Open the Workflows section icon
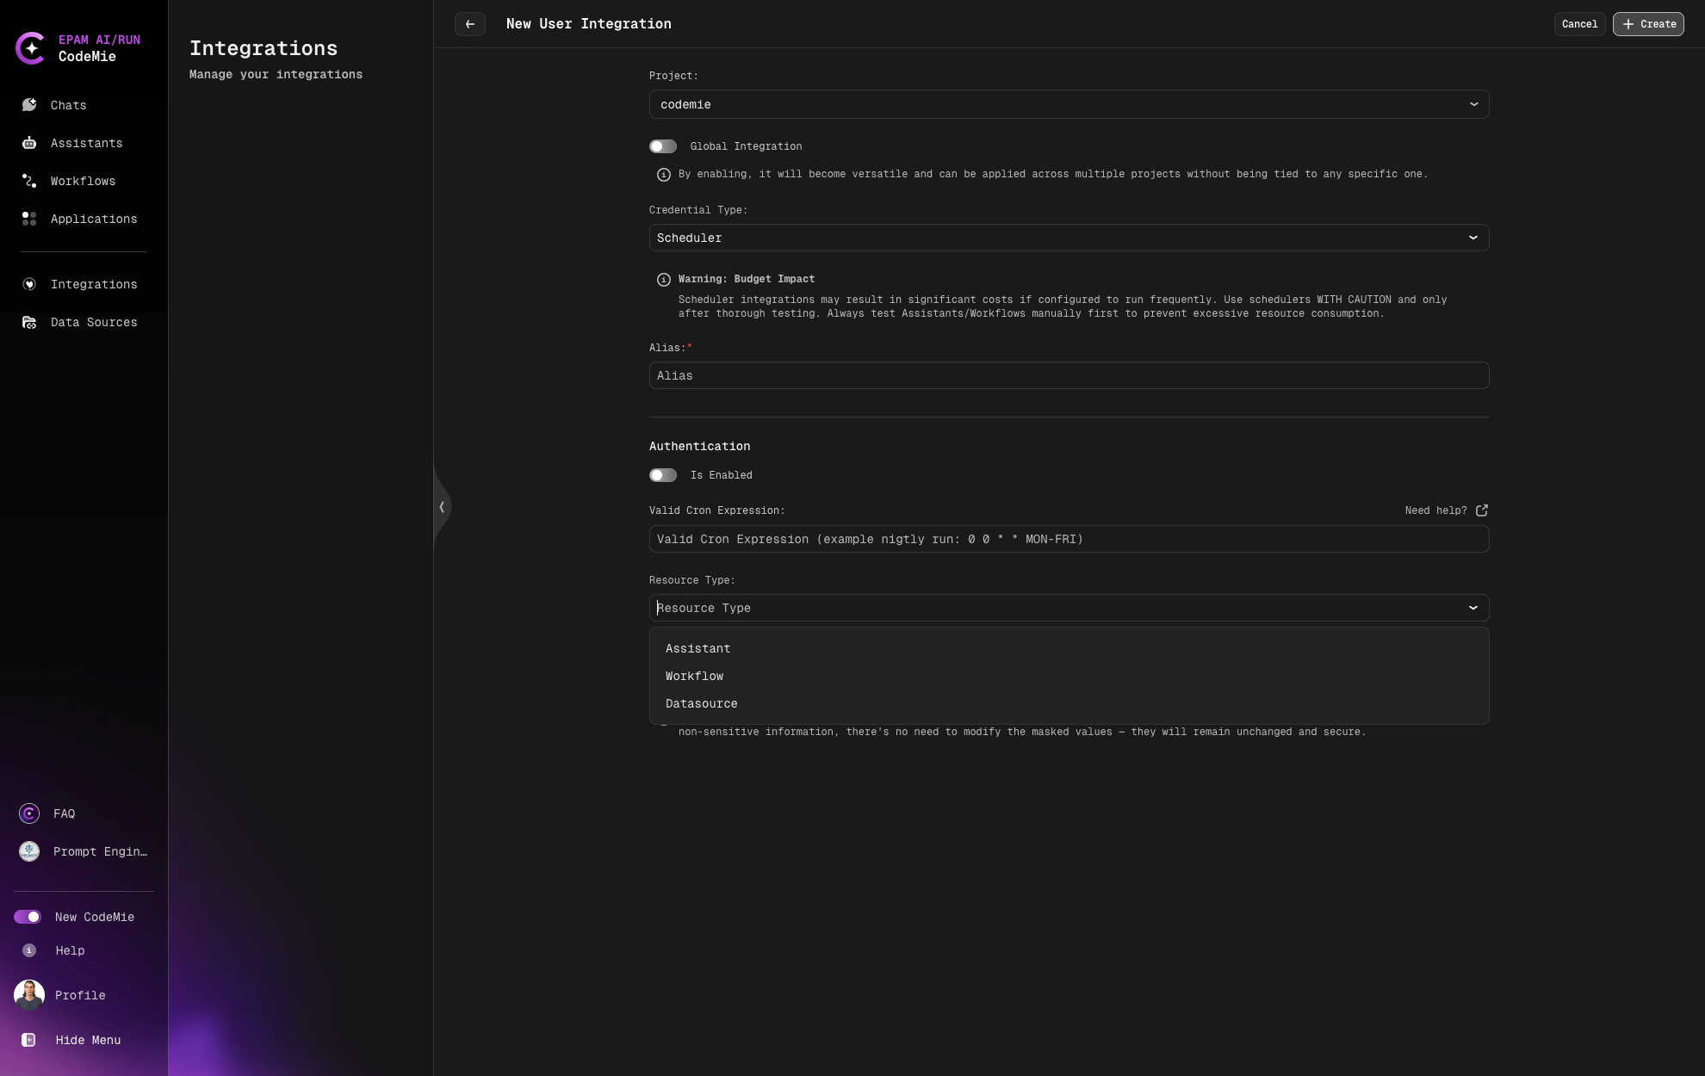The width and height of the screenshot is (1705, 1076). point(28,181)
